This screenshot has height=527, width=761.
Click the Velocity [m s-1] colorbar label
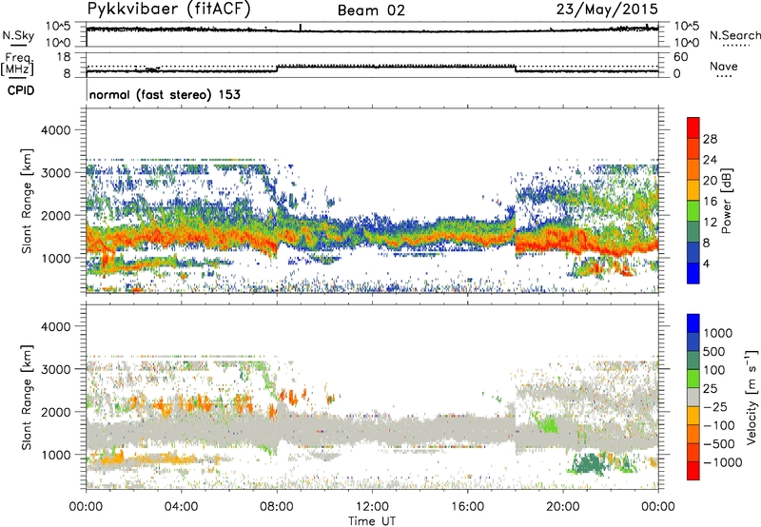pyautogui.click(x=751, y=397)
